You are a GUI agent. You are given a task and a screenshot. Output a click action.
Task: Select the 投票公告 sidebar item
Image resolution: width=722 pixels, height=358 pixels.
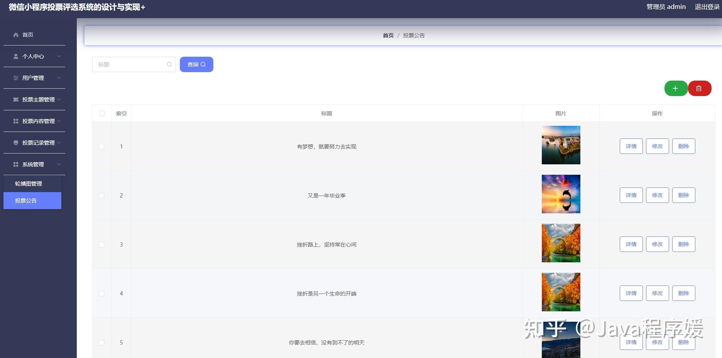tap(25, 201)
